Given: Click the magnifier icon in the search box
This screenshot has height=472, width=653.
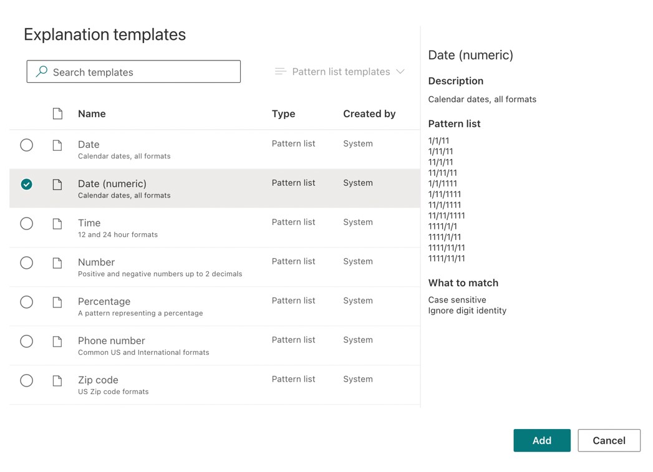Looking at the screenshot, I should [x=40, y=71].
